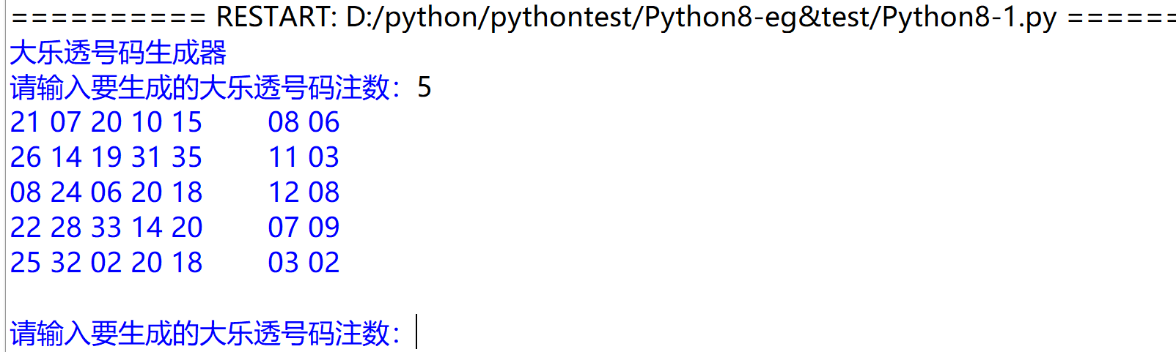This screenshot has height=352, width=1176.
Task: Click the number 15 in the first row
Action: pos(187,122)
